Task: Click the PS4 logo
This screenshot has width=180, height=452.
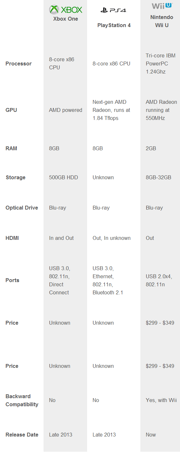Action: click(114, 10)
